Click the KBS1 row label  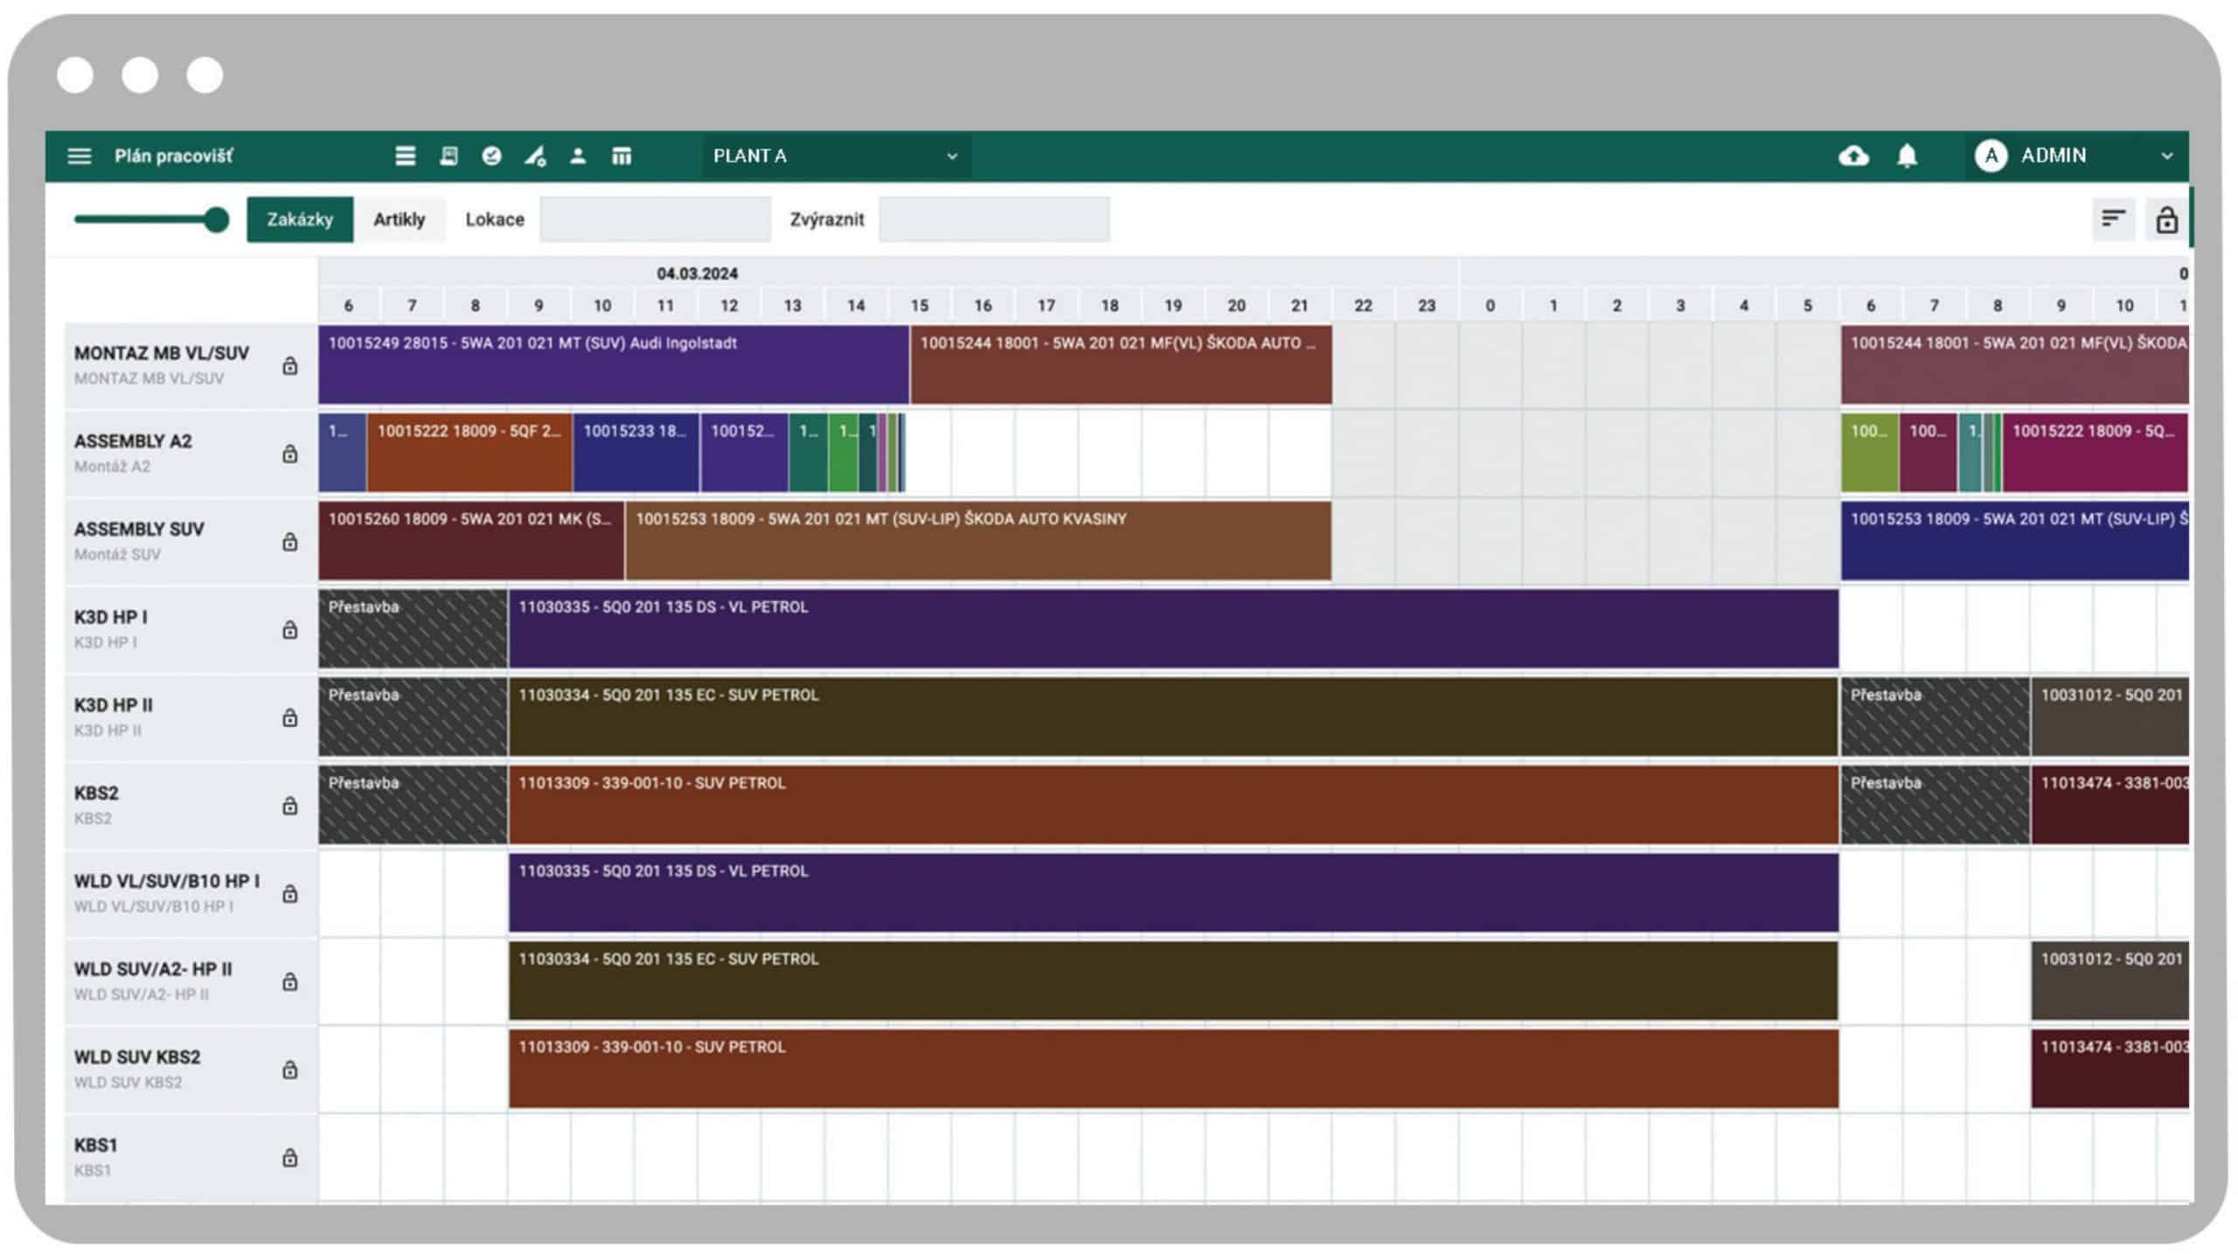(x=96, y=1146)
